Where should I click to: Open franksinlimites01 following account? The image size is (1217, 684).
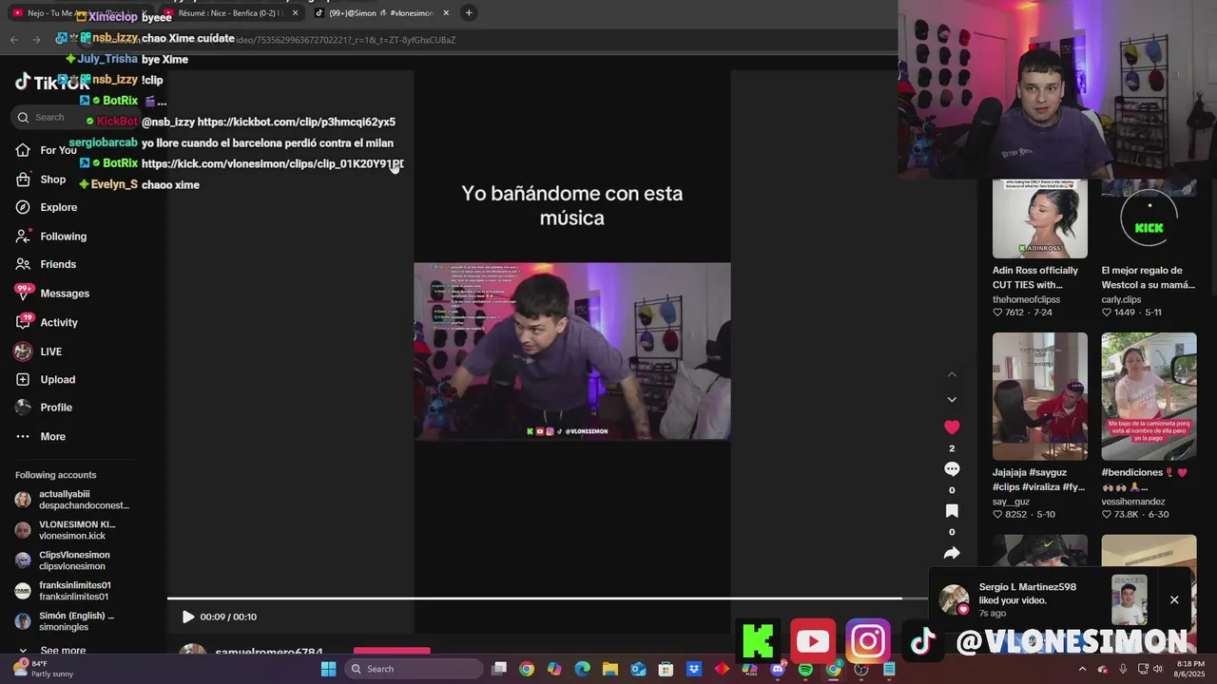(x=63, y=591)
